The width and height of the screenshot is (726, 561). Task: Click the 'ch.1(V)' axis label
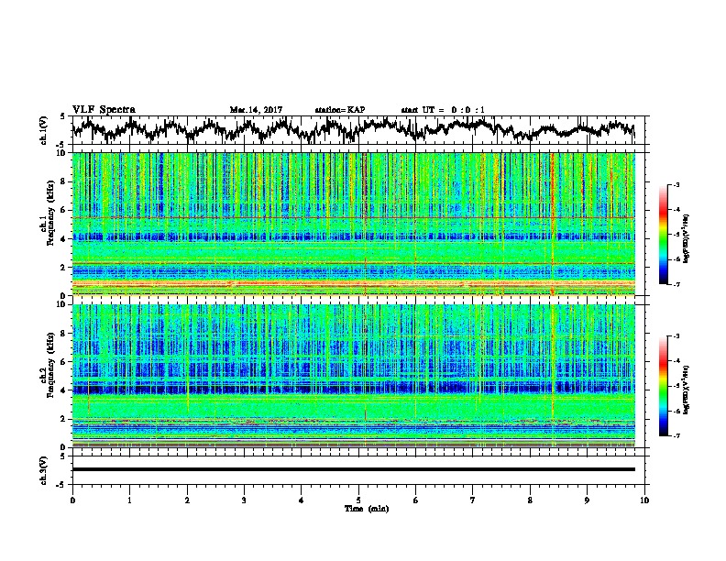tap(44, 130)
